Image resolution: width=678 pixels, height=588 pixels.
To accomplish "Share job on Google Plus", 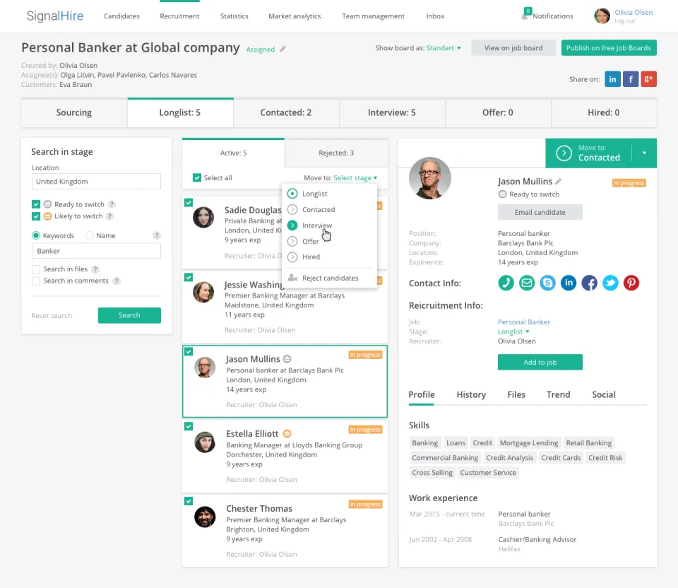I will click(648, 79).
